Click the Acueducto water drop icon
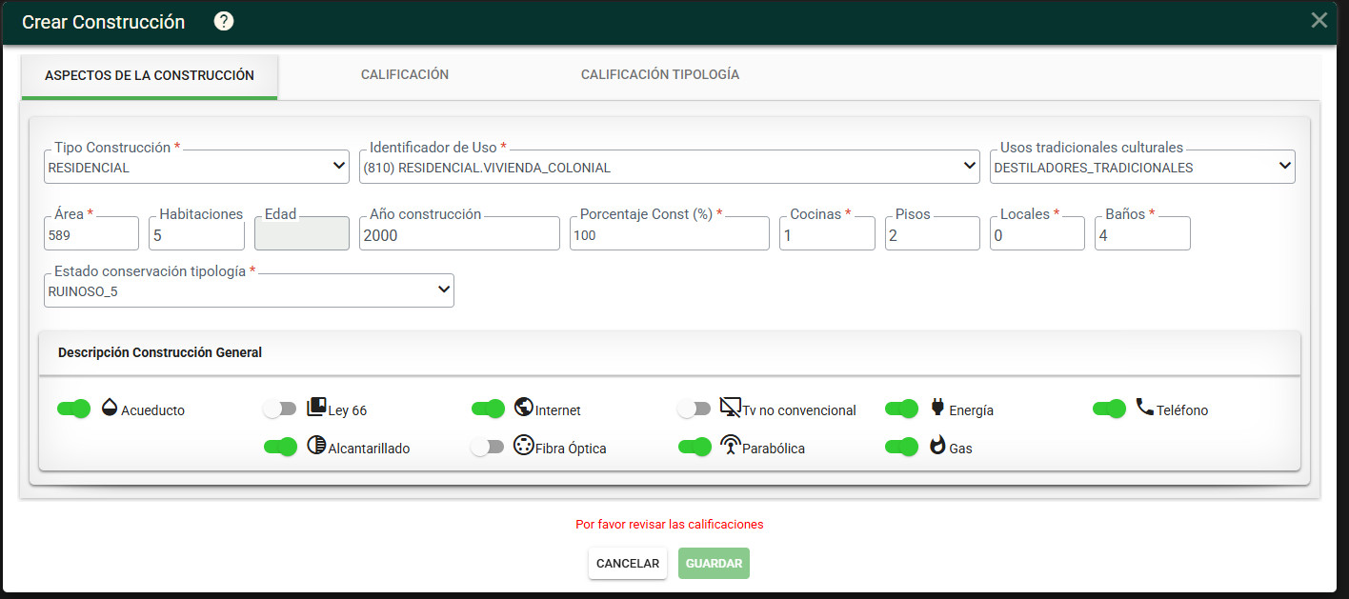This screenshot has width=1349, height=599. click(110, 409)
